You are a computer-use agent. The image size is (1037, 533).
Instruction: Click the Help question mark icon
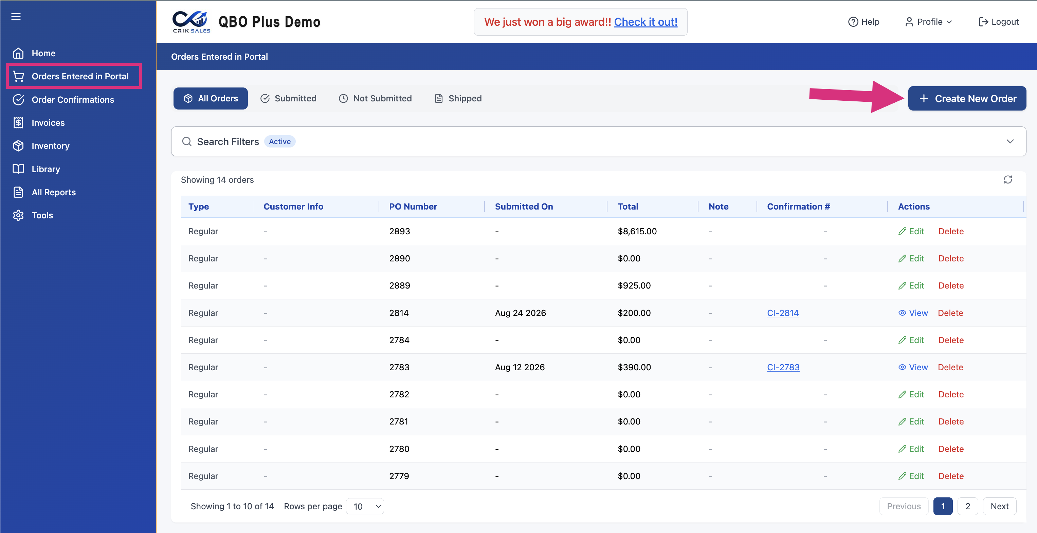click(853, 22)
